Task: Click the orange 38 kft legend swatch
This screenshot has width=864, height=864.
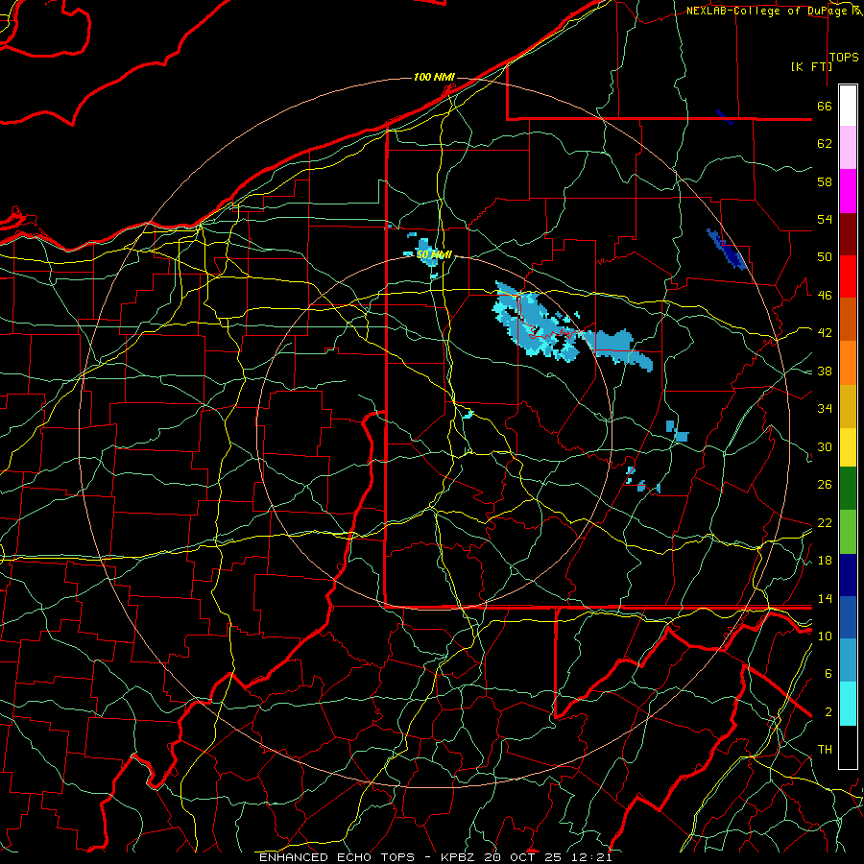Action: tap(848, 363)
